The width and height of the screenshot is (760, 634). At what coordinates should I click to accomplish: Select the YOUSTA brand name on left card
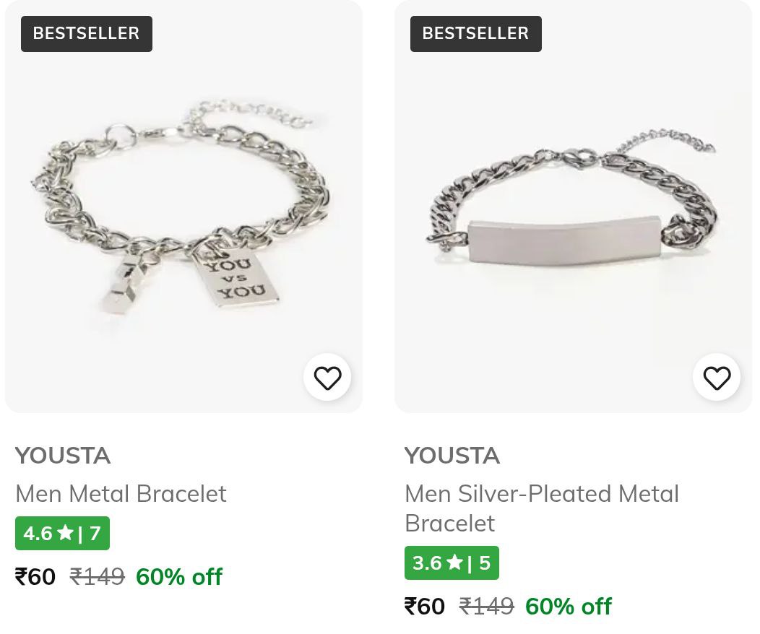(62, 455)
